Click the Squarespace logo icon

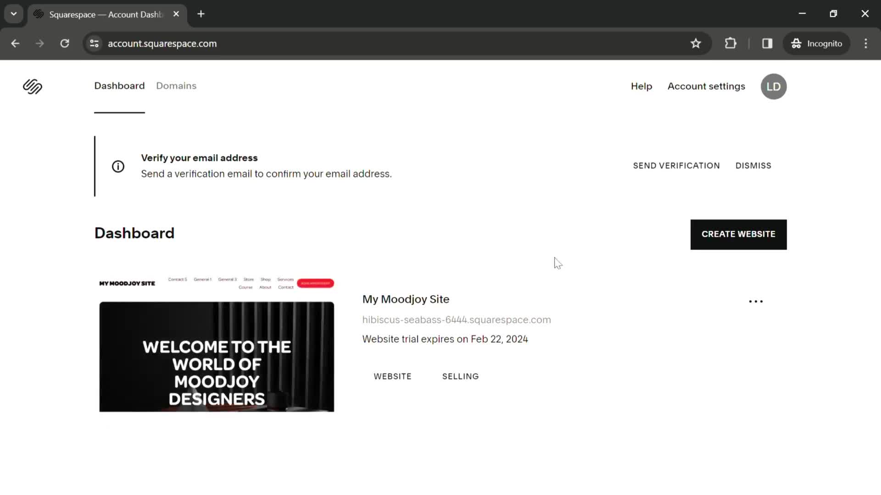32,86
